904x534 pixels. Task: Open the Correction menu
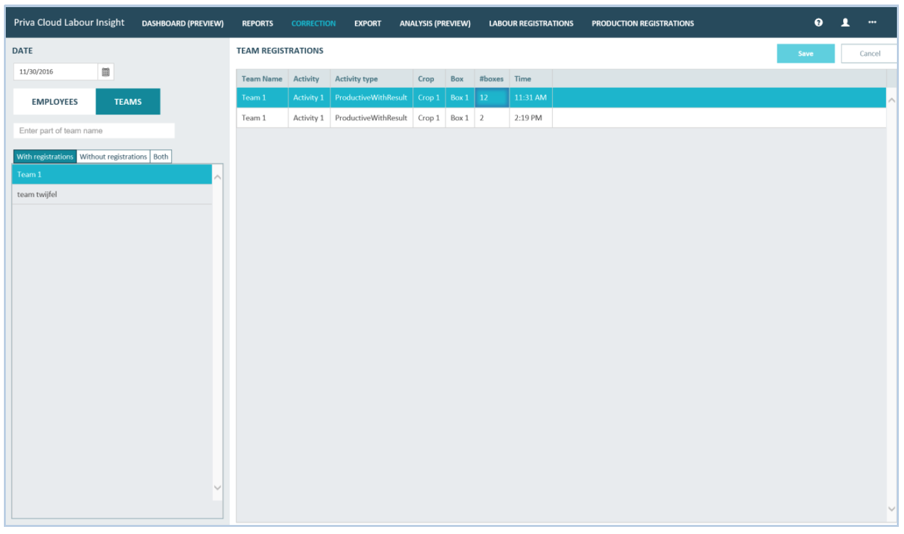pos(314,23)
